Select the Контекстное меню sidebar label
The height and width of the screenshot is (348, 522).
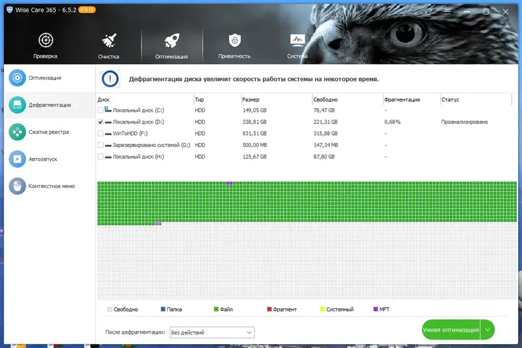(x=52, y=186)
